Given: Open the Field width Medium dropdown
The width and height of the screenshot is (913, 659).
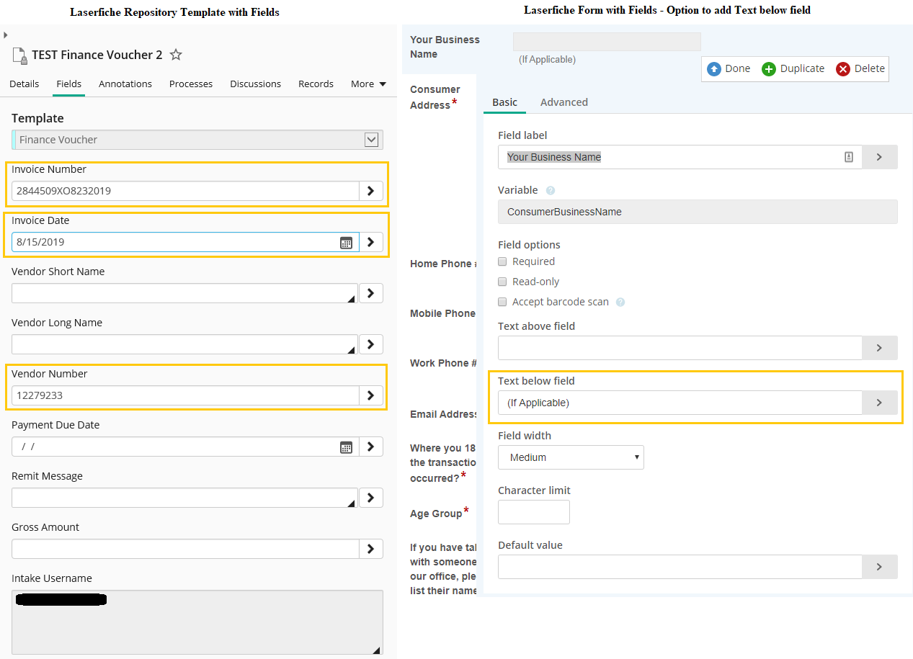Looking at the screenshot, I should (571, 457).
